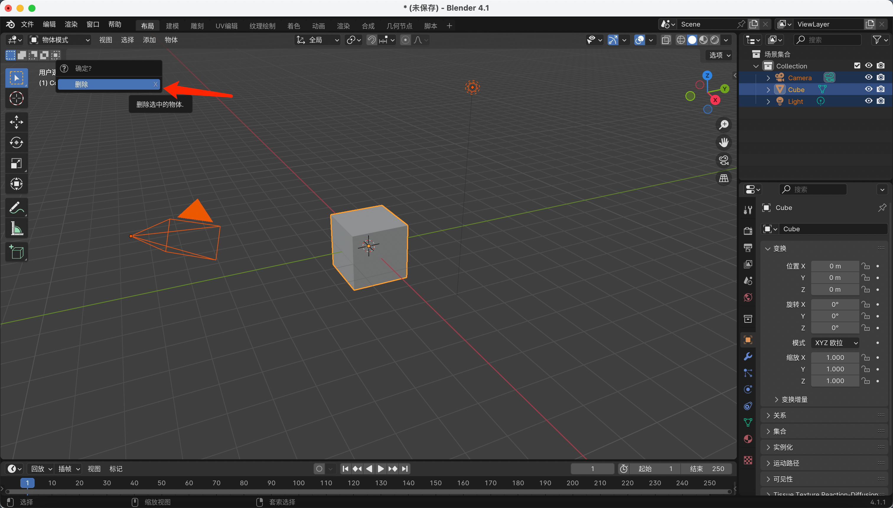The width and height of the screenshot is (893, 508).
Task: Select the Move tool in toolbar
Action: (x=17, y=122)
